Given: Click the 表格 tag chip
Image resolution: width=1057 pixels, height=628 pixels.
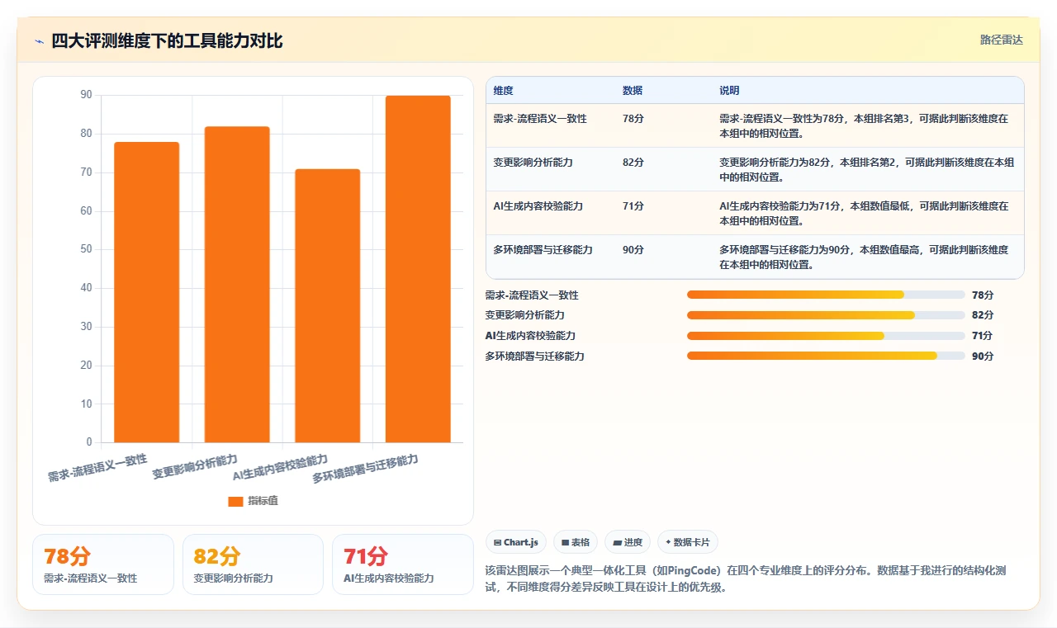Looking at the screenshot, I should pyautogui.click(x=576, y=542).
